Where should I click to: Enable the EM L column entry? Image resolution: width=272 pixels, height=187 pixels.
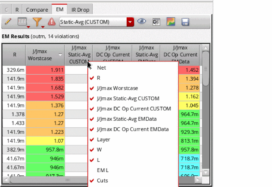pyautogui.click(x=102, y=170)
